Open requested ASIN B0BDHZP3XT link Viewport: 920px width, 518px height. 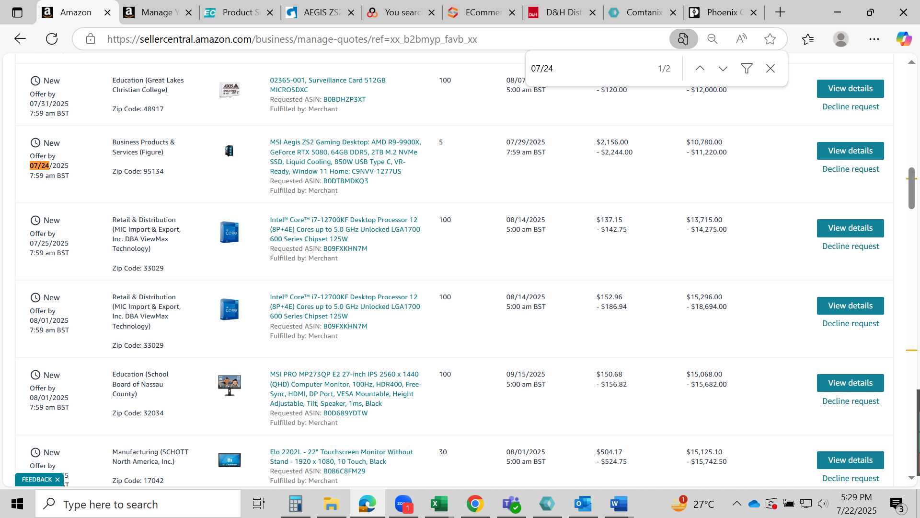tap(345, 100)
